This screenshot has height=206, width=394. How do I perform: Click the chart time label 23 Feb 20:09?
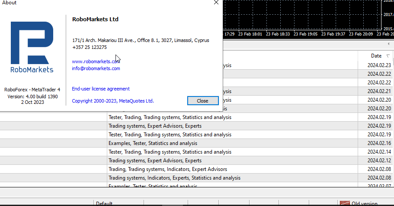tap(361, 34)
